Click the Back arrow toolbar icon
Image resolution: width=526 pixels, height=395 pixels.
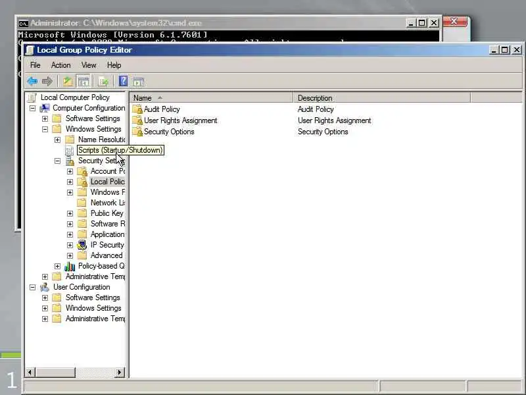(x=32, y=81)
